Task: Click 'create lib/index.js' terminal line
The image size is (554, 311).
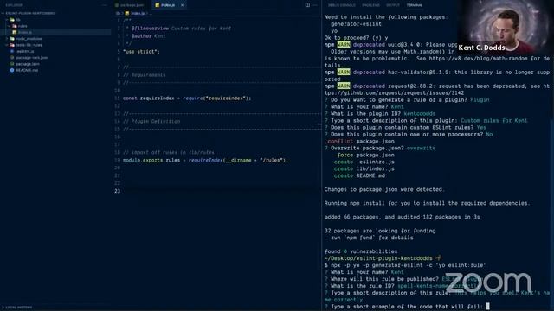Action: 364,169
